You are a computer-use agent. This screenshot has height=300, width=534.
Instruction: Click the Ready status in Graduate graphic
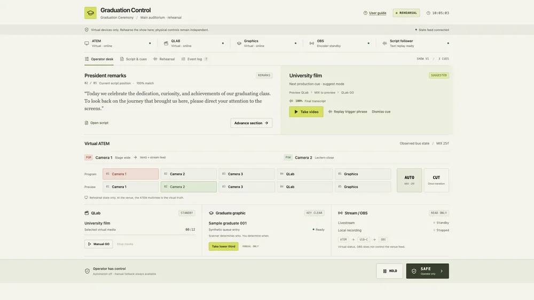click(318, 230)
